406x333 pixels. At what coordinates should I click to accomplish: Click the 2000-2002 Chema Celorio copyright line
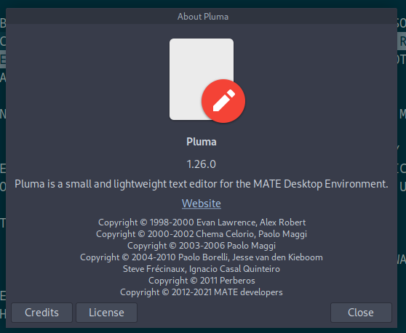[x=202, y=234]
